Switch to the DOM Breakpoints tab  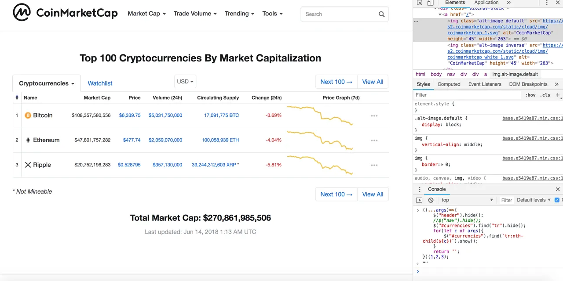pyautogui.click(x=528, y=84)
